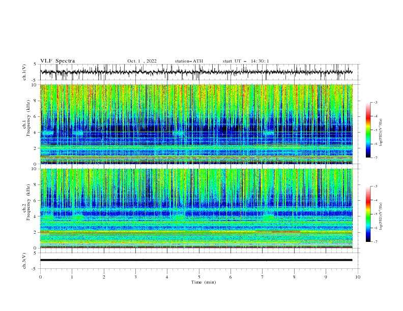403x311 pixels.
Task: Select ch.1 color scale "log(PSD)(V²/Hz)" label
Action: pos(381,132)
